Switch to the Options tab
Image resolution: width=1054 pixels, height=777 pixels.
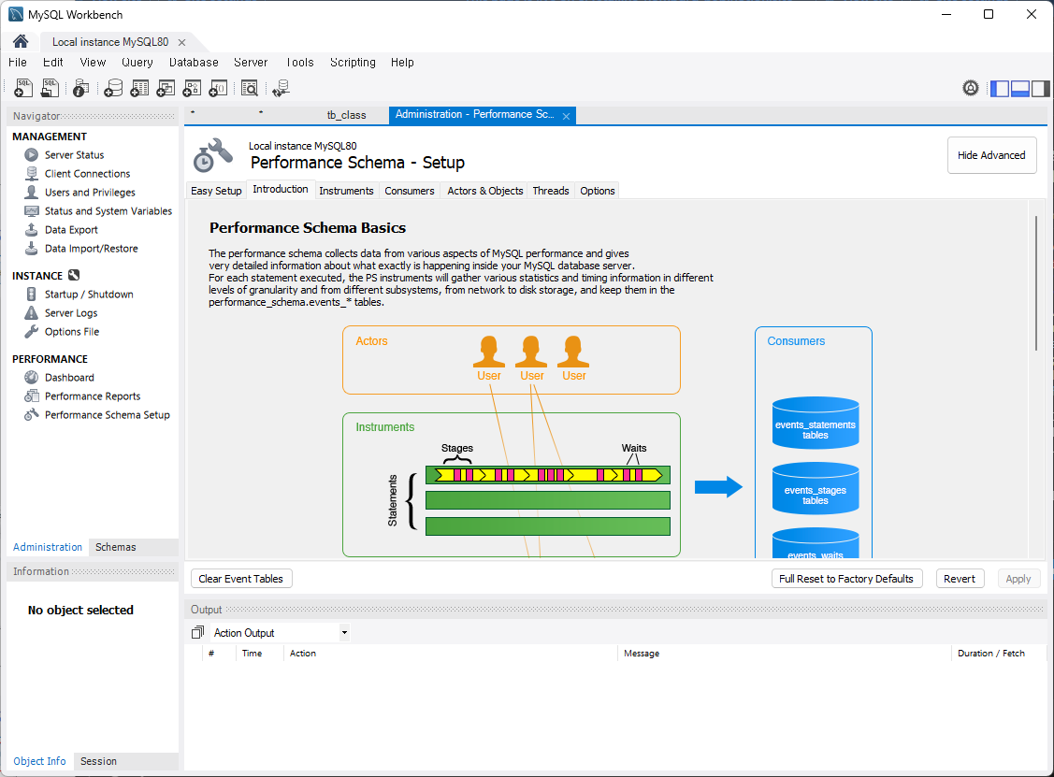coord(597,191)
